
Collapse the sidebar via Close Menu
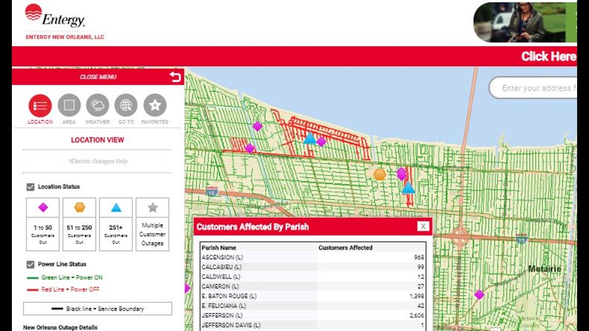pos(98,77)
